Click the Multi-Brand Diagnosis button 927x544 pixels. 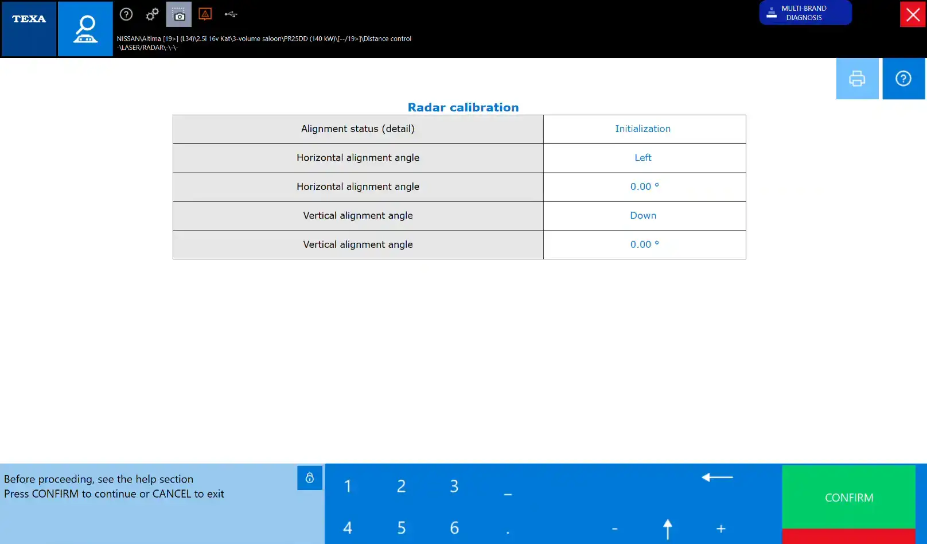(805, 13)
